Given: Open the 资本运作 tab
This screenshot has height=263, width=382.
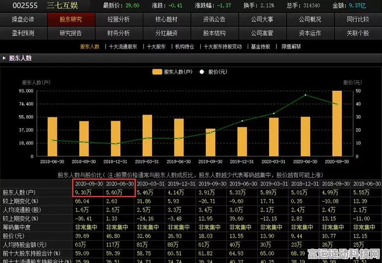Looking at the screenshot, I should point(310,33).
